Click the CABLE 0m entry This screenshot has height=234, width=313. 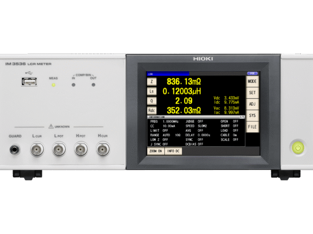[228, 135]
